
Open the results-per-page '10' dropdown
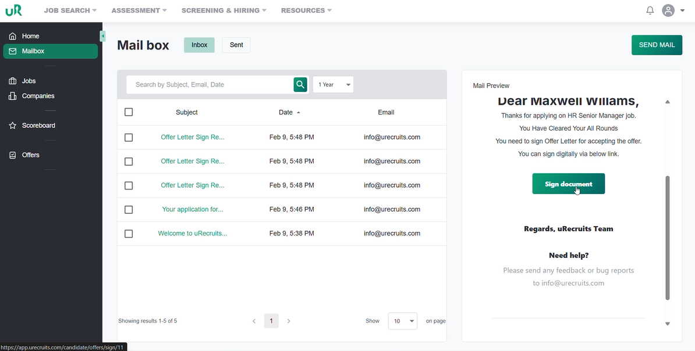pyautogui.click(x=403, y=321)
